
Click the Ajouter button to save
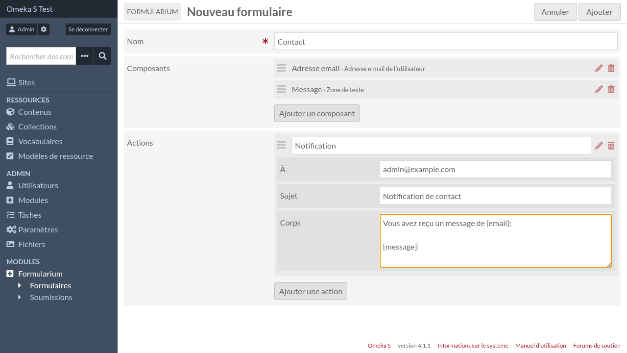(x=599, y=11)
